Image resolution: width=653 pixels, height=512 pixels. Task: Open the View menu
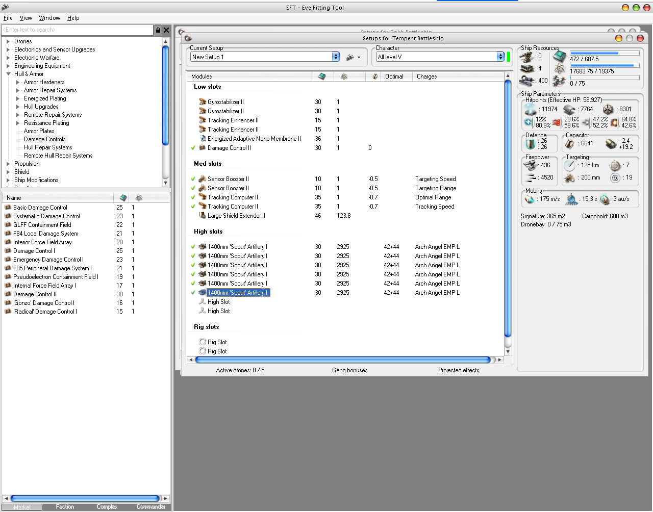26,18
